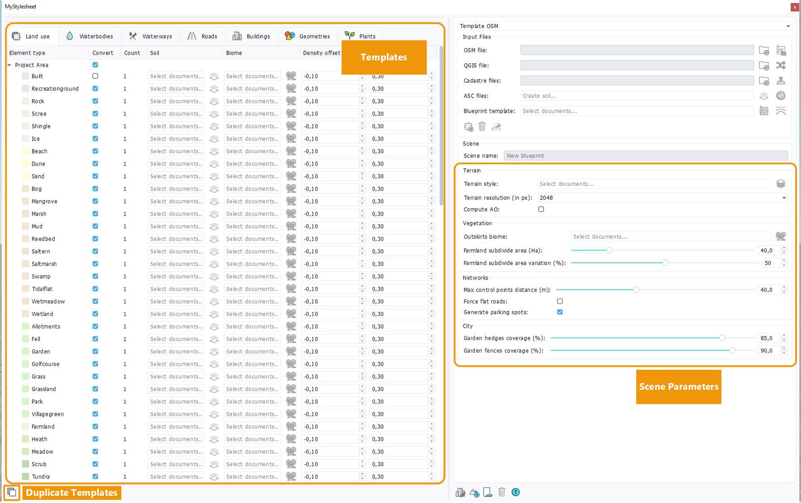801x503 pixels.
Task: Open the Buildings tab
Action: point(252,36)
